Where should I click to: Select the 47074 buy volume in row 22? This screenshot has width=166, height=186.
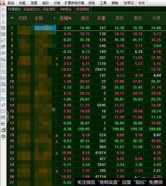click(x=100, y=153)
